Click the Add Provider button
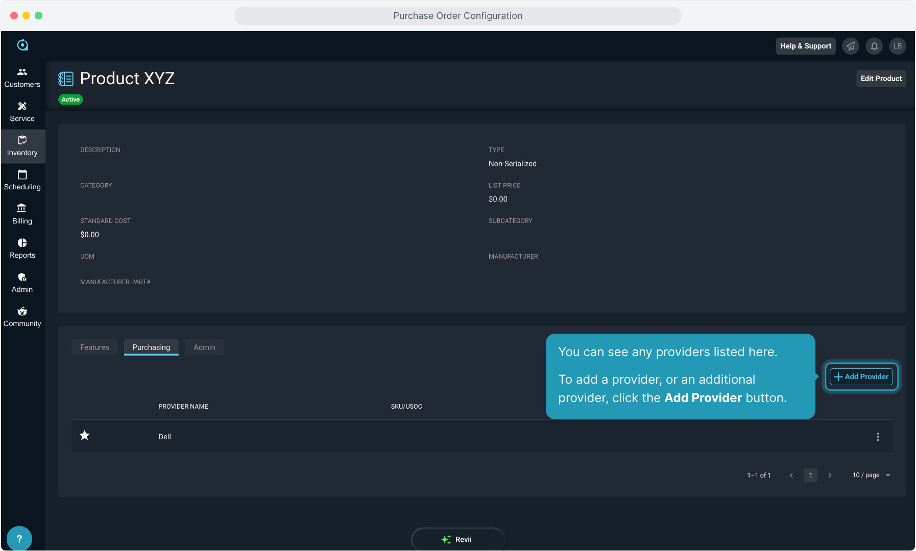Image resolution: width=916 pixels, height=551 pixels. (x=861, y=377)
